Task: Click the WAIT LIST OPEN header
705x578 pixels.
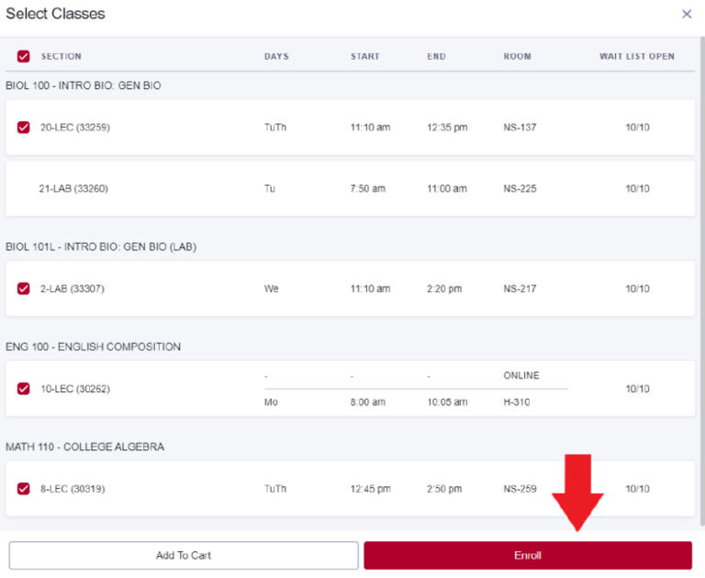Action: [637, 56]
